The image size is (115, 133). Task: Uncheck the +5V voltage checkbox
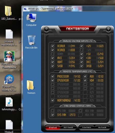pyautogui.click(x=82, y=54)
